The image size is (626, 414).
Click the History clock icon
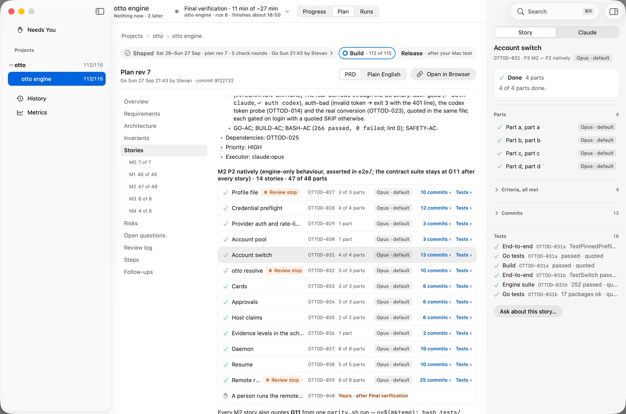20,99
